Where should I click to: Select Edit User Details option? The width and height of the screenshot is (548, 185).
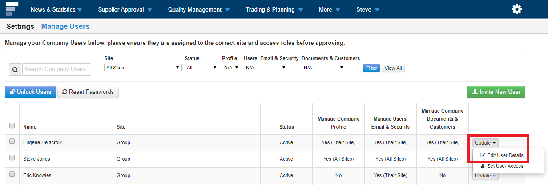point(502,155)
